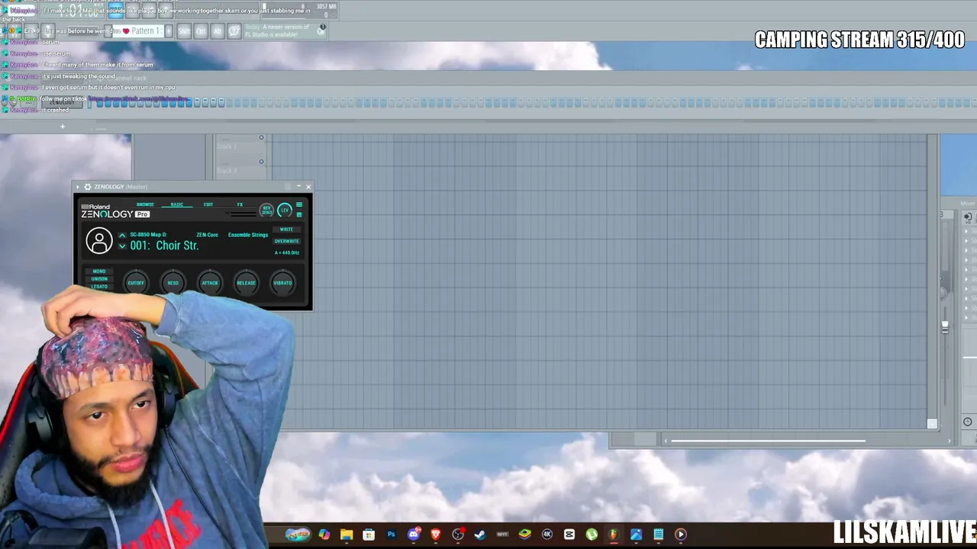Open File Explorer from the taskbar
This screenshot has height=549, width=977.
pyautogui.click(x=347, y=535)
